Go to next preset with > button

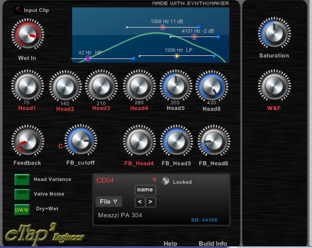click(151, 202)
